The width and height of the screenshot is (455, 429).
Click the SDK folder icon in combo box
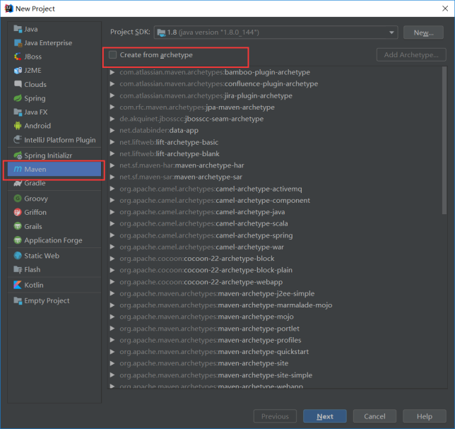click(x=161, y=33)
